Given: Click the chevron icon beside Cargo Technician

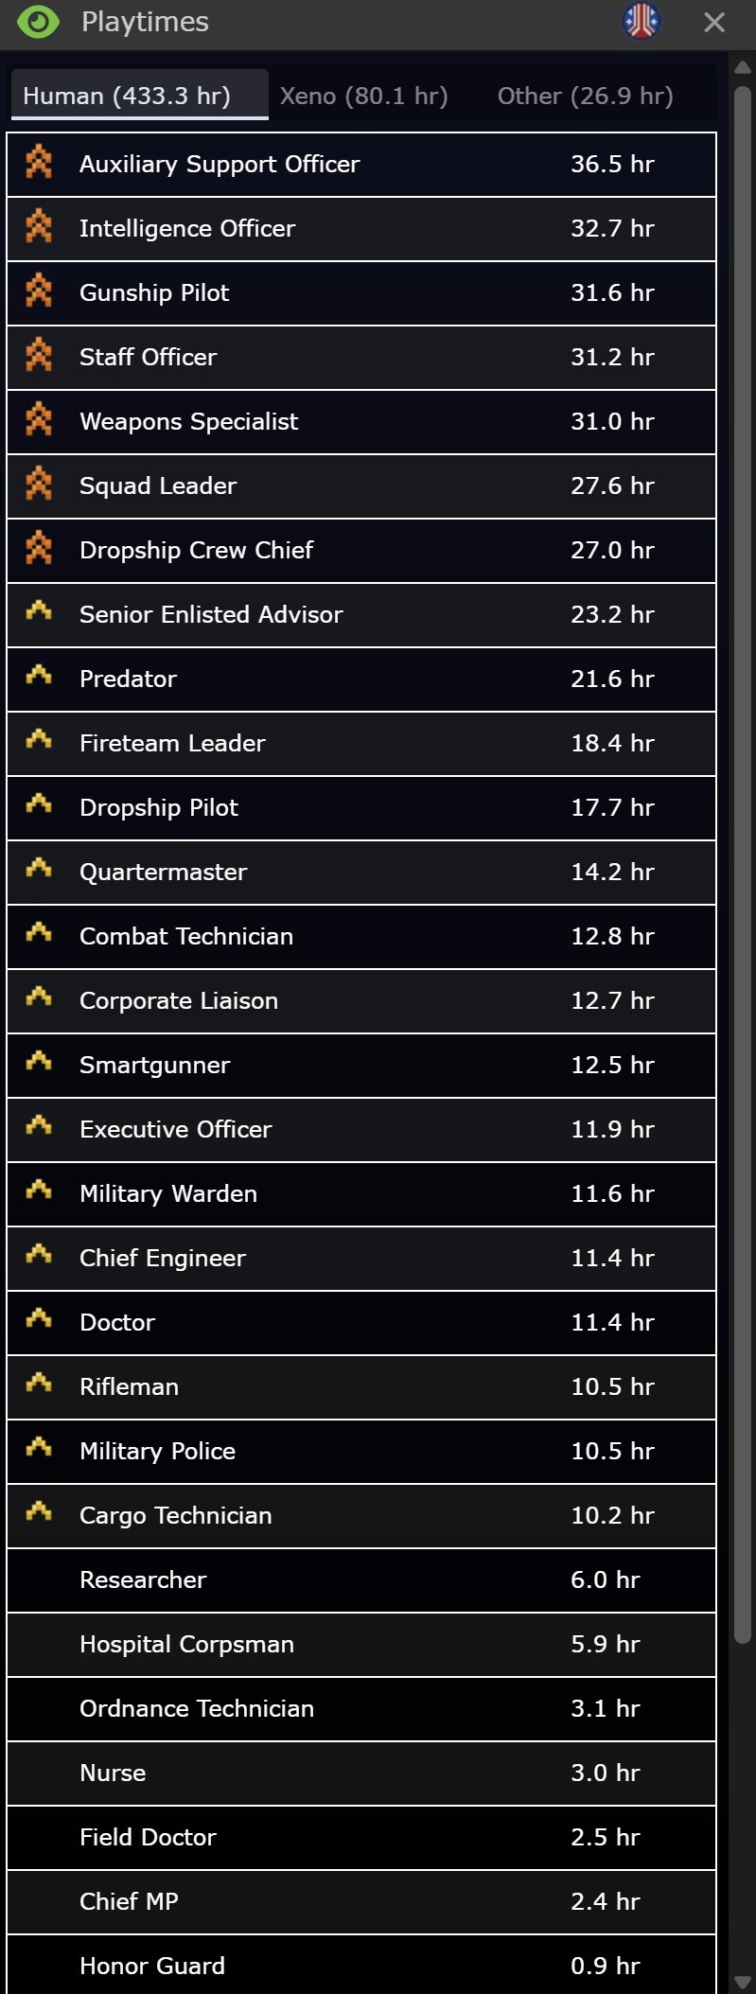Looking at the screenshot, I should click(39, 1512).
